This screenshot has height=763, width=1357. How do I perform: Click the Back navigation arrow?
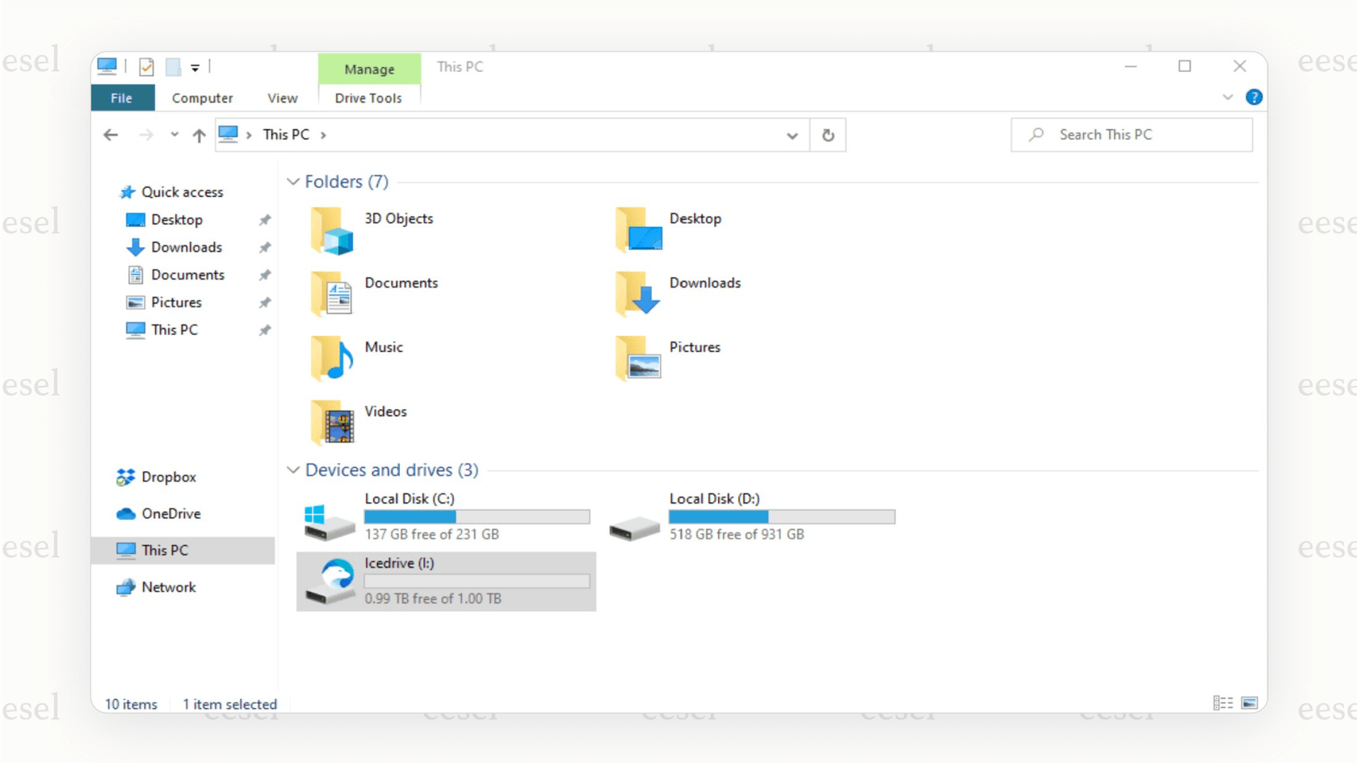pos(111,135)
